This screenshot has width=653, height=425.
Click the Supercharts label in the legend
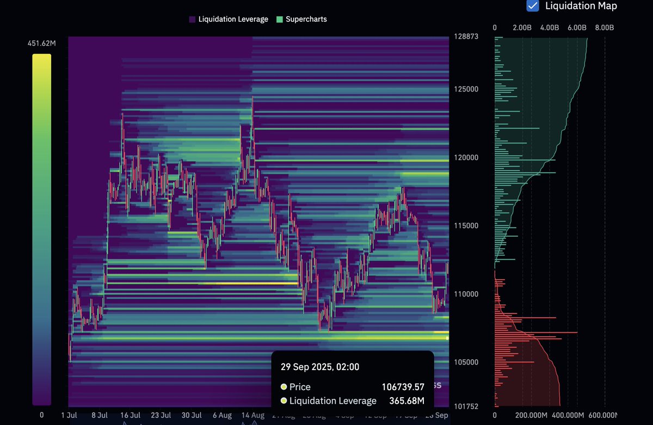tap(306, 19)
